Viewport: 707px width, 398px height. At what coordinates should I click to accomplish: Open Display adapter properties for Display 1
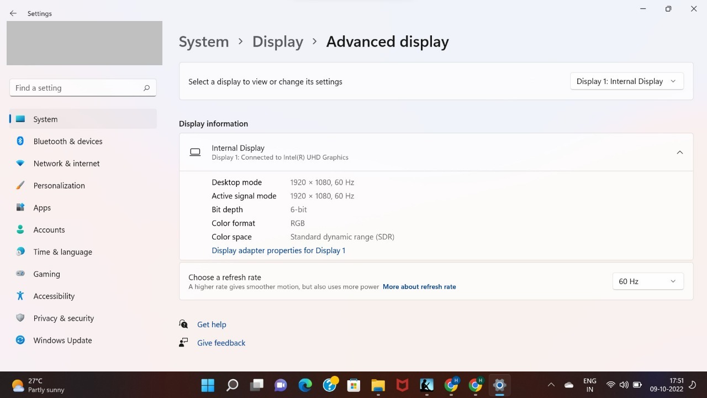(278, 250)
